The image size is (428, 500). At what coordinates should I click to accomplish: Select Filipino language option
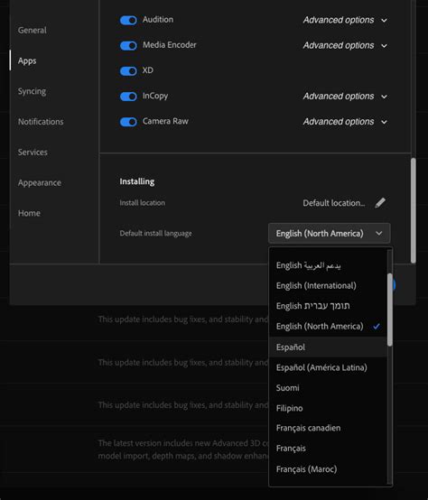click(x=328, y=408)
